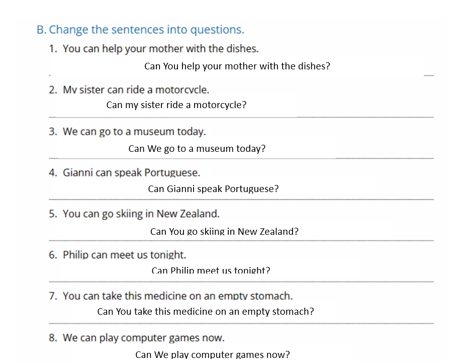The width and height of the screenshot is (464, 363).
Task: Click the section letter 'B.' in the heading
Action: [x=41, y=30]
